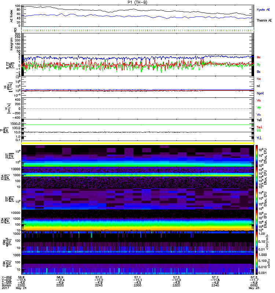Click the green By legend entry
The height and width of the screenshot is (293, 275).
259,64
